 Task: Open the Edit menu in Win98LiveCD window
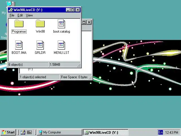(x=20, y=15)
